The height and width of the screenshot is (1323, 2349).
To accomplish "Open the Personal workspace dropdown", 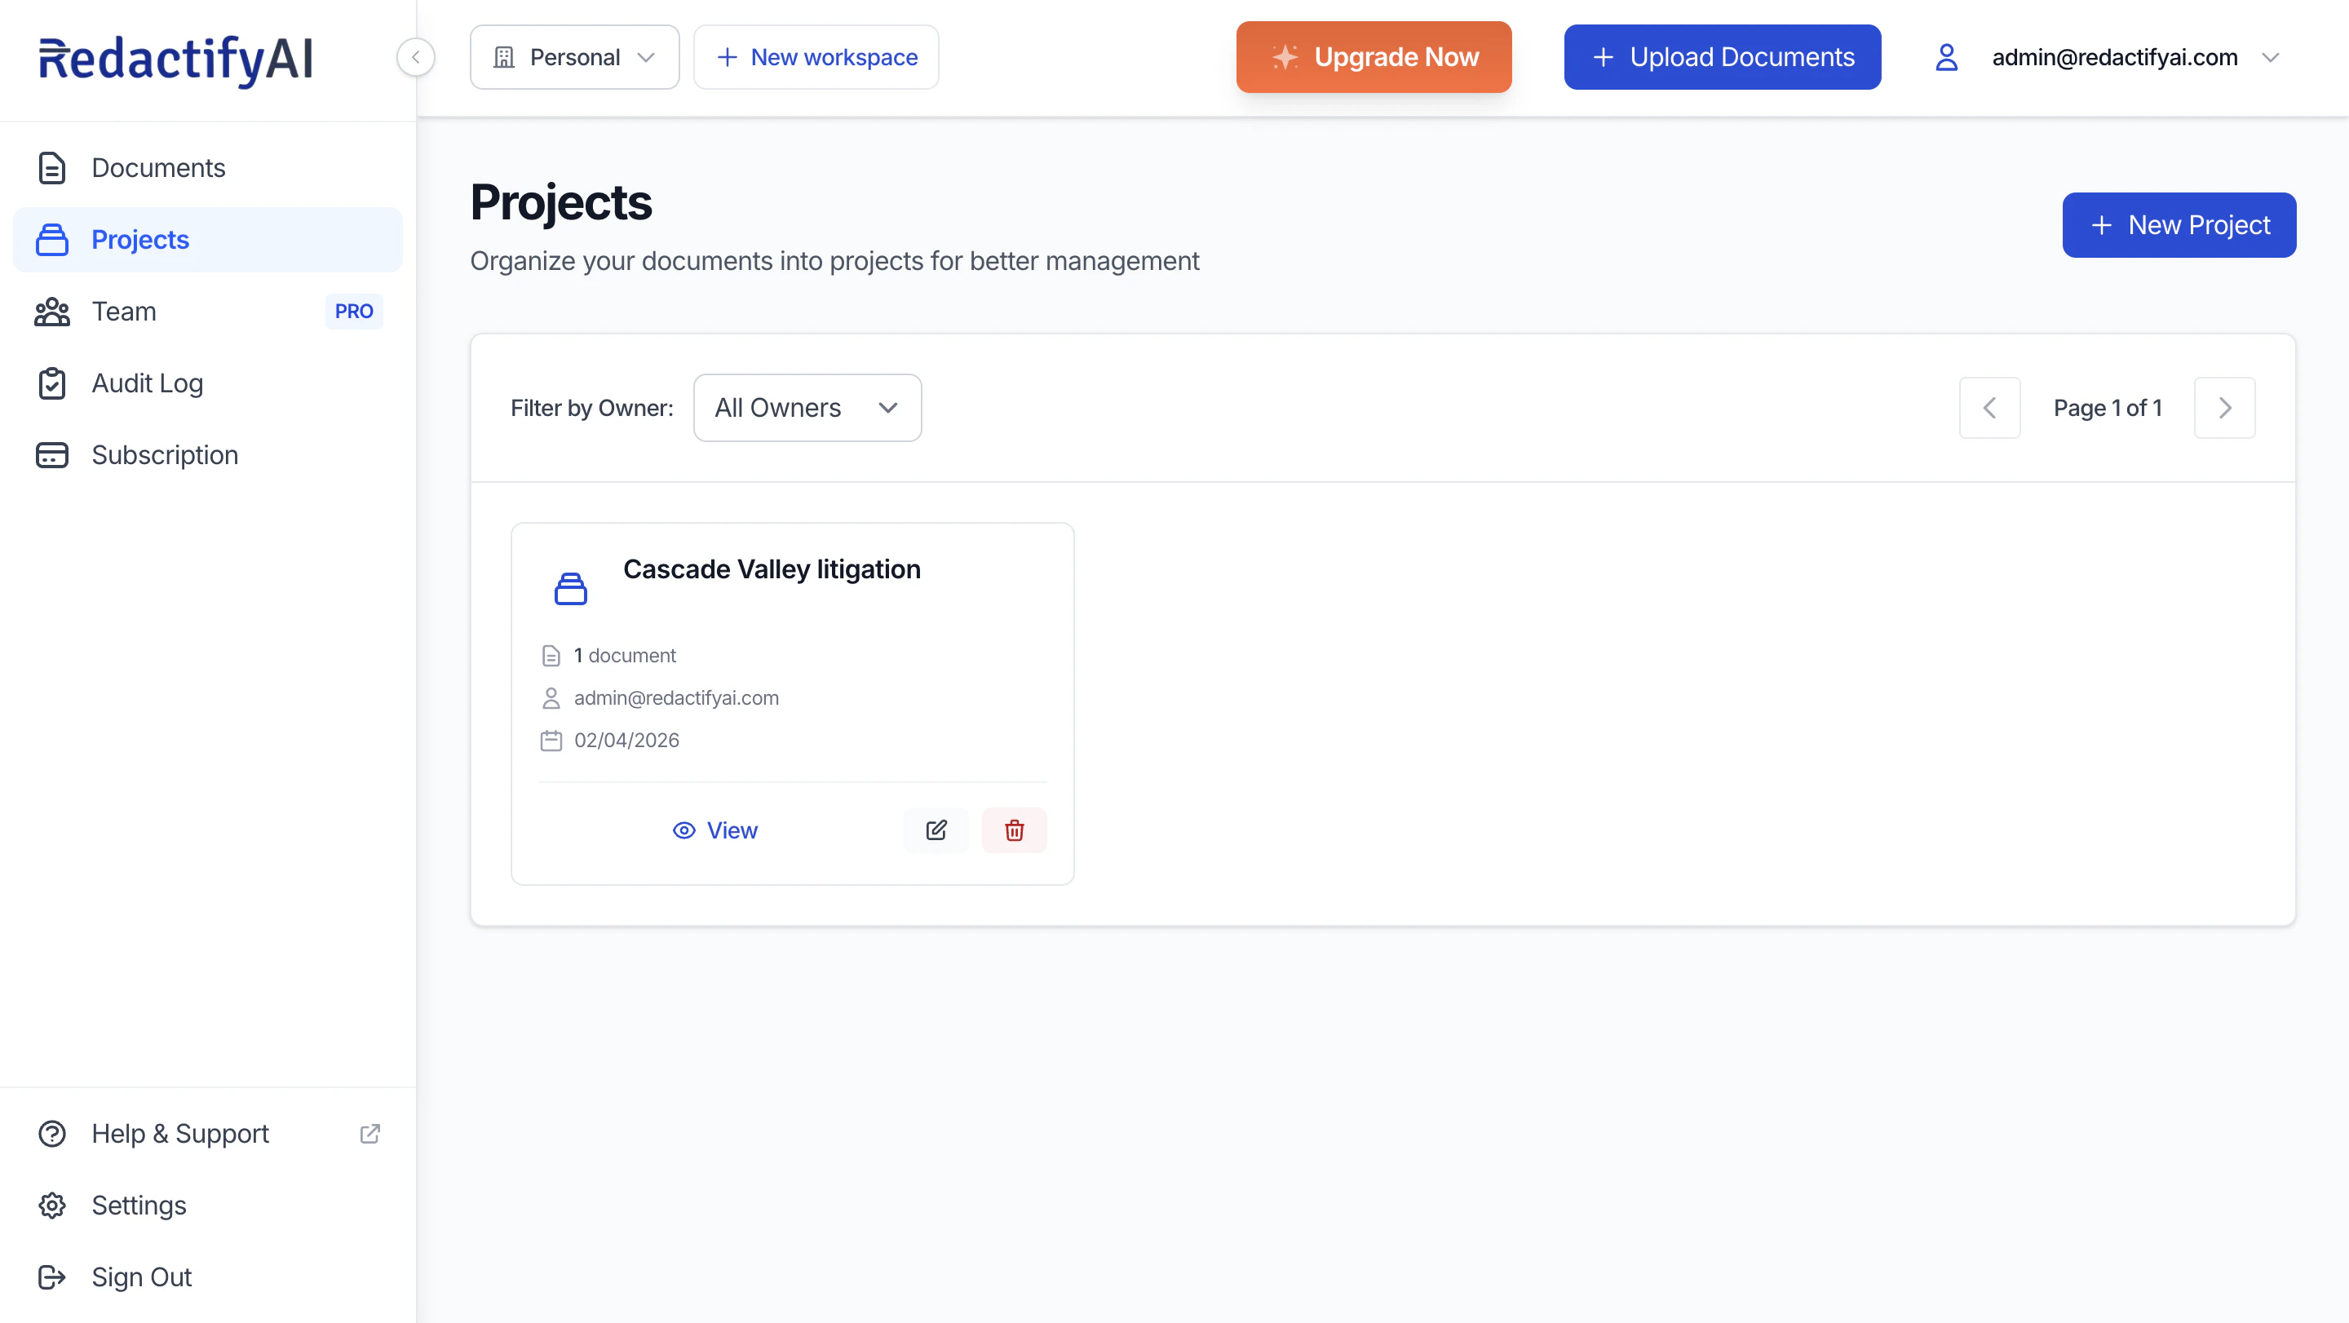I will tap(574, 56).
